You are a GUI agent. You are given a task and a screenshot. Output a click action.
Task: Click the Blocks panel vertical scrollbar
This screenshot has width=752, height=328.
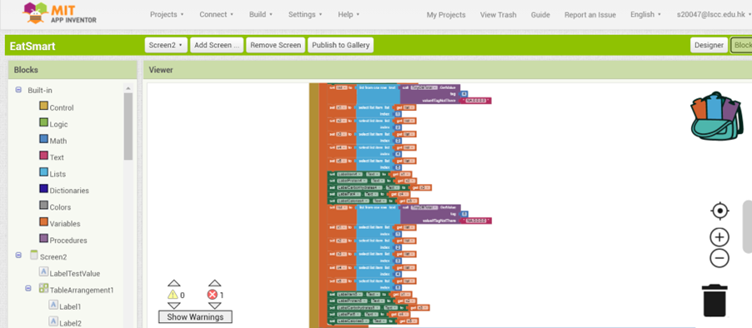128,127
